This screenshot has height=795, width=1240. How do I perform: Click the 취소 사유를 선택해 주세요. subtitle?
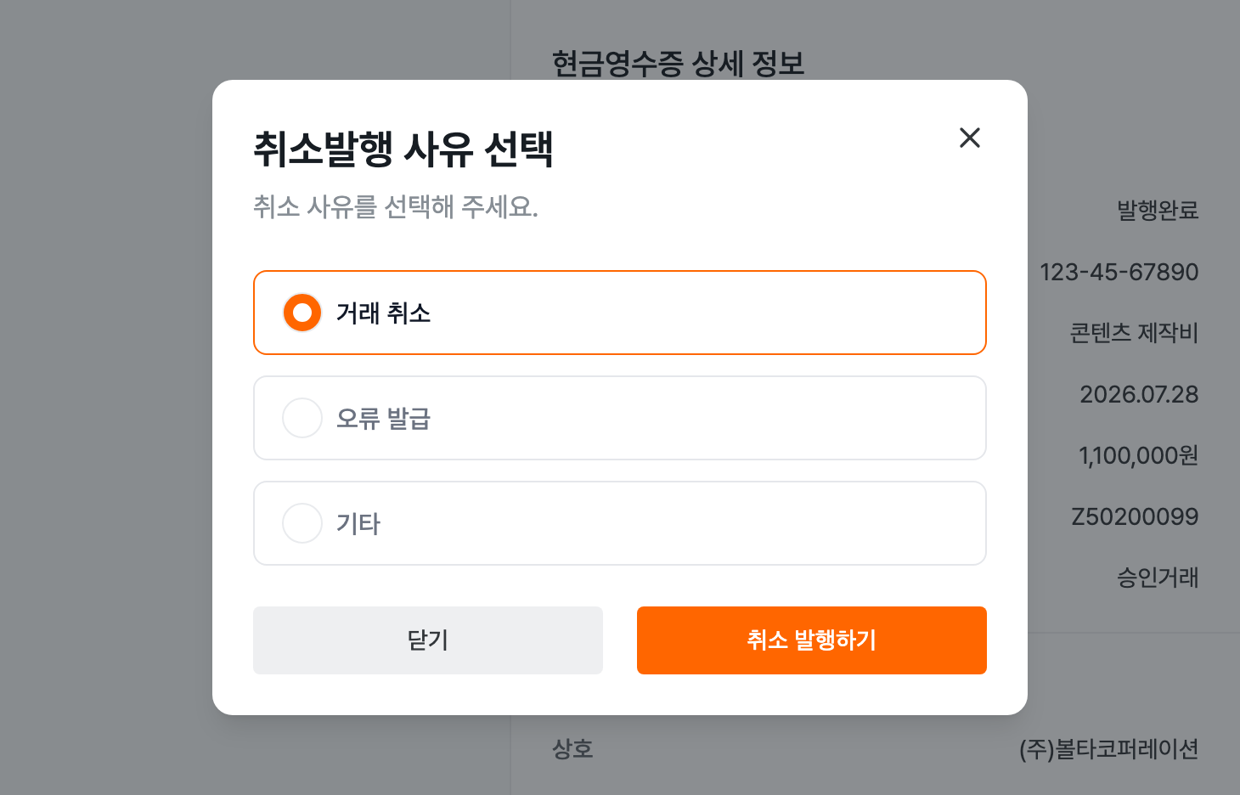click(x=396, y=206)
